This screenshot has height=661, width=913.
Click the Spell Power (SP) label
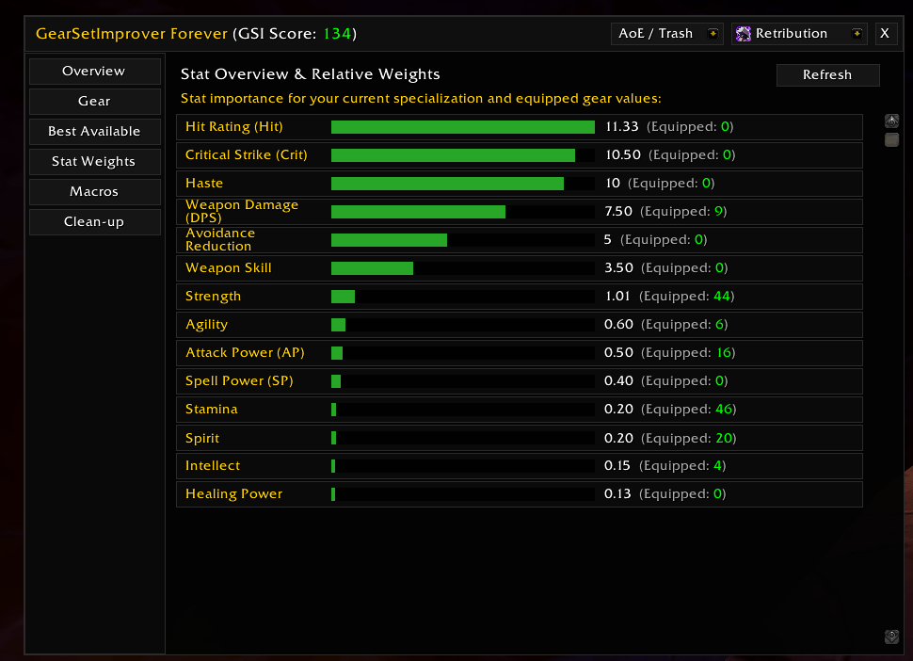pyautogui.click(x=239, y=381)
